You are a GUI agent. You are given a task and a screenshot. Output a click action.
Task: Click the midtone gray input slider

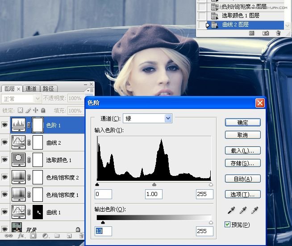tap(154, 184)
